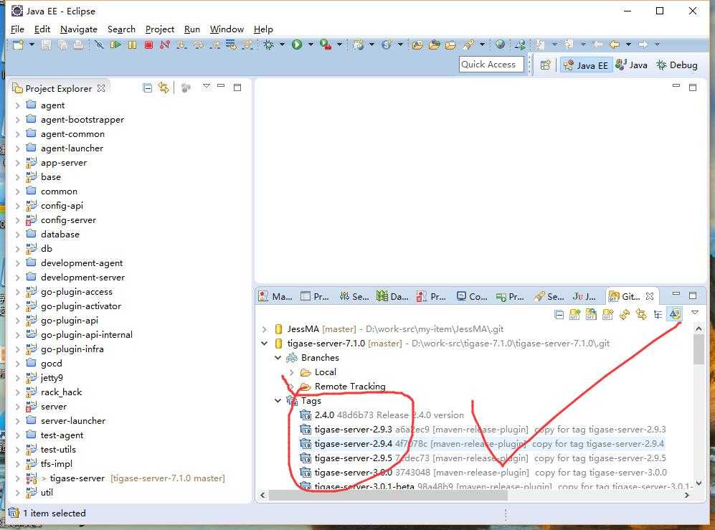Screen dimensions: 715x530
Task: Open the Debug configurations dropdown arrow
Action: point(282,44)
